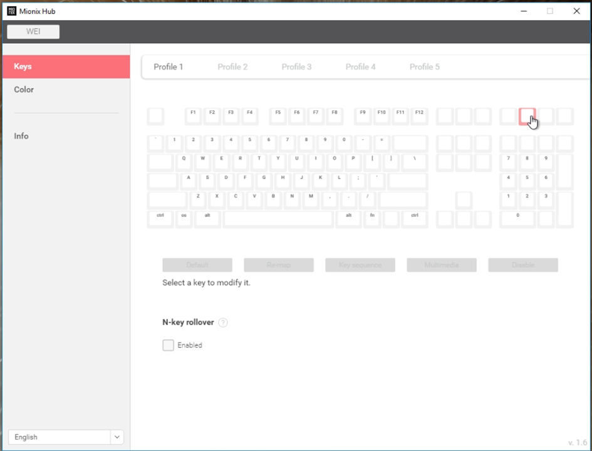Switch to Profile 3 tab
This screenshot has width=592, height=451.
[296, 67]
